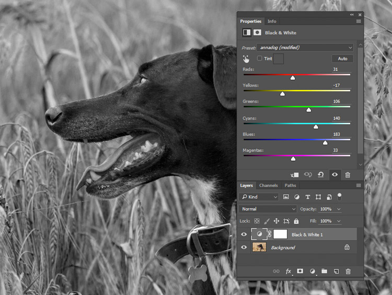The height and width of the screenshot is (295, 392).
Task: Click the clip to layer icon
Action: click(x=294, y=175)
